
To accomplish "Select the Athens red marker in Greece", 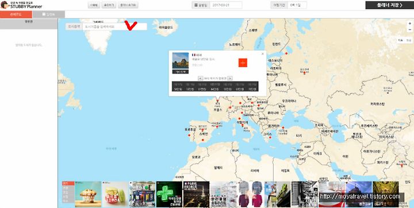I will click(x=270, y=137).
